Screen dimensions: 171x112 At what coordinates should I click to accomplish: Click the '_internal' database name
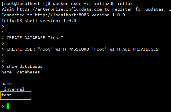click(13, 89)
